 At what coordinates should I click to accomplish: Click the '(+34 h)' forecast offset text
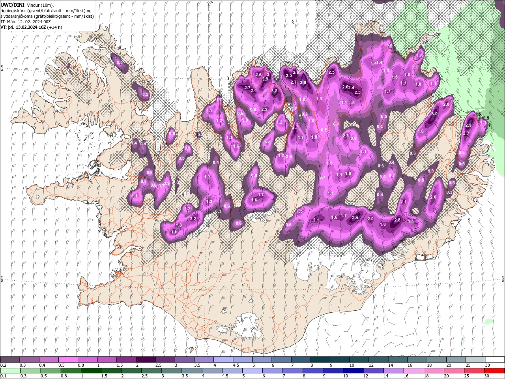[x=54, y=27]
